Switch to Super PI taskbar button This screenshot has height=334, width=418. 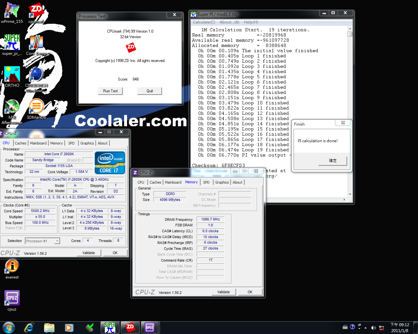point(110,327)
